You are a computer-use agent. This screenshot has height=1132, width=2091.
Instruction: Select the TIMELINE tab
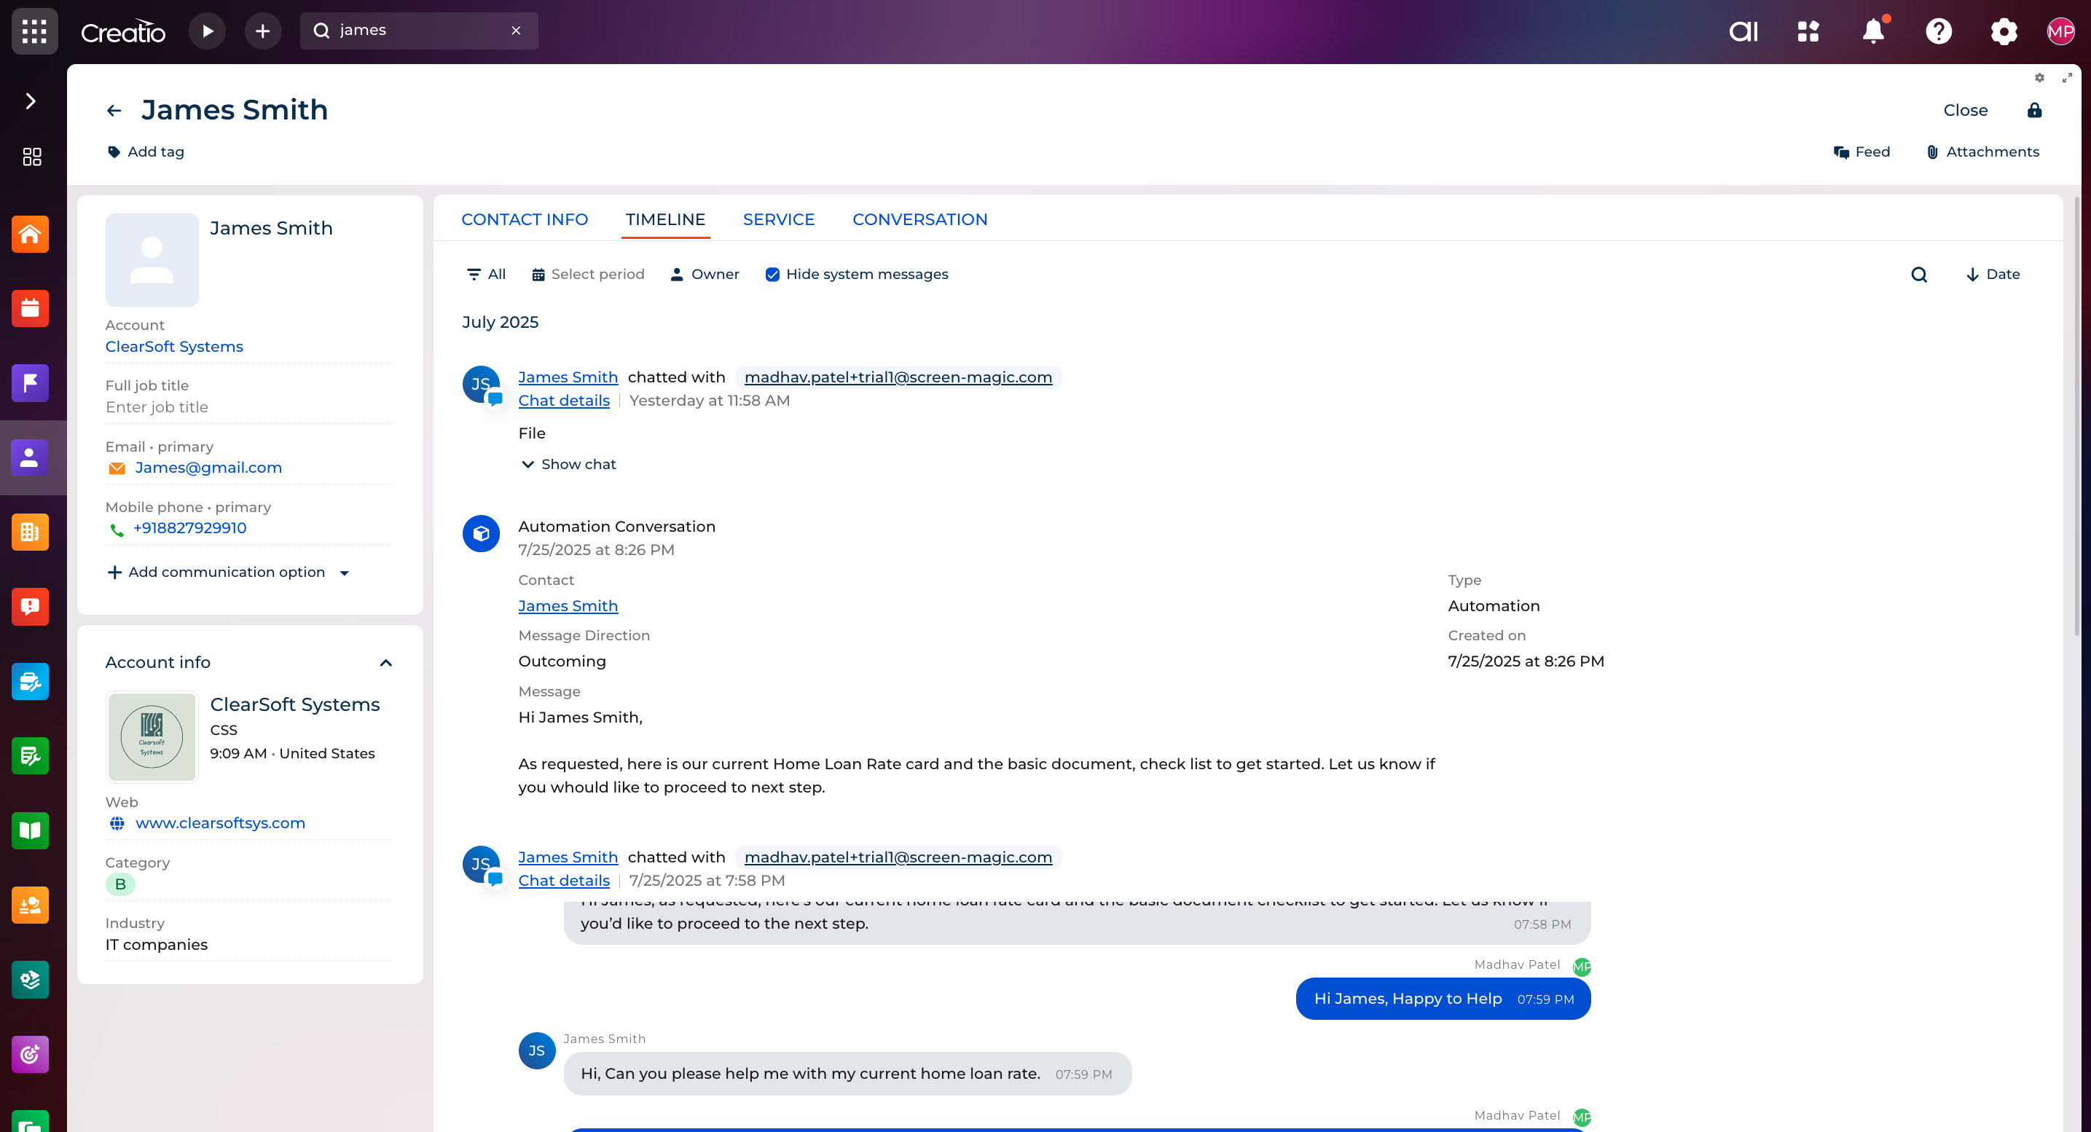[x=664, y=219]
